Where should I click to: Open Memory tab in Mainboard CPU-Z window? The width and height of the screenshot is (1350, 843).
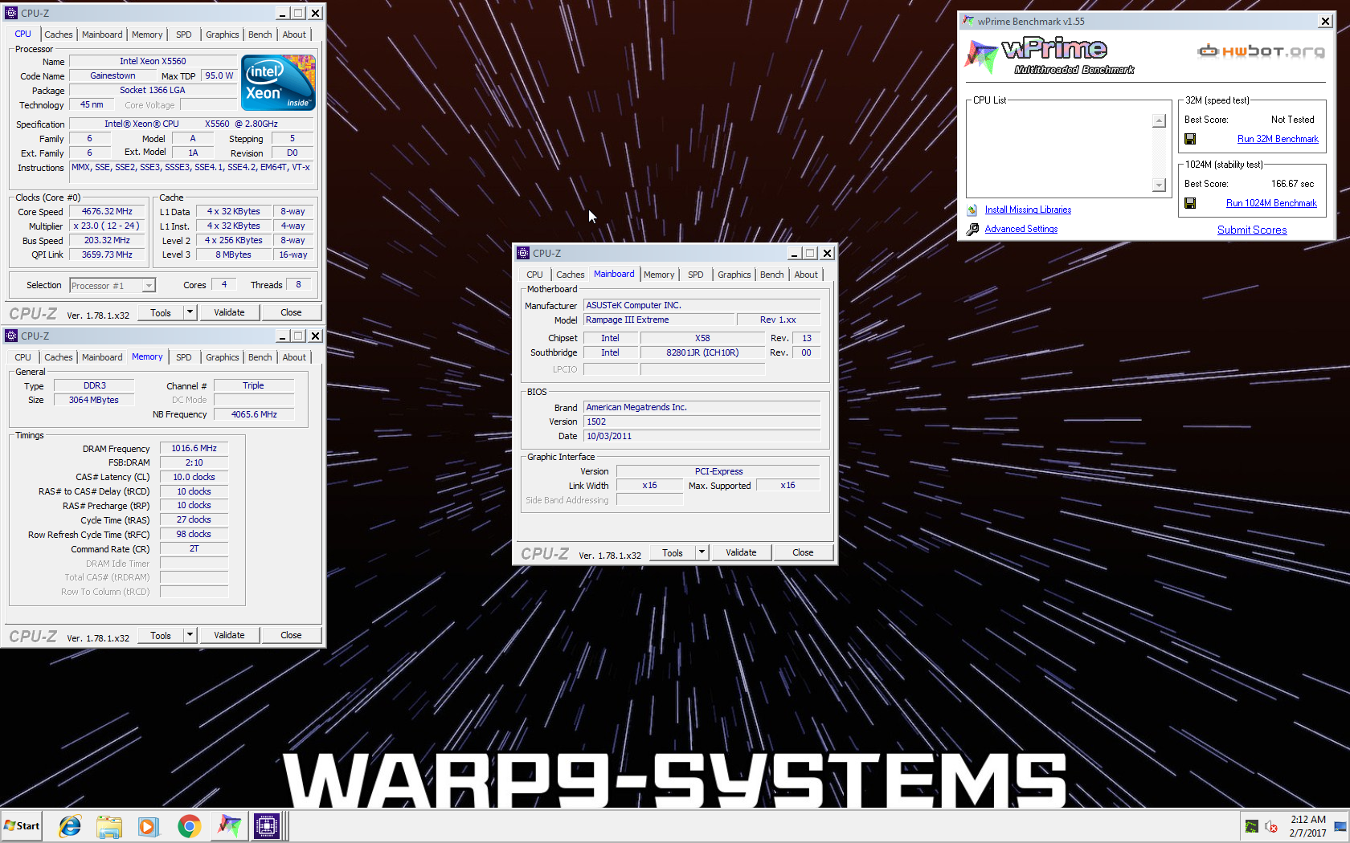659,275
